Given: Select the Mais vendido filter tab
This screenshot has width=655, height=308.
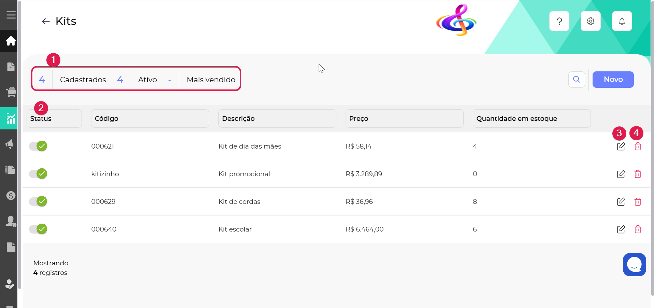Looking at the screenshot, I should coord(211,80).
